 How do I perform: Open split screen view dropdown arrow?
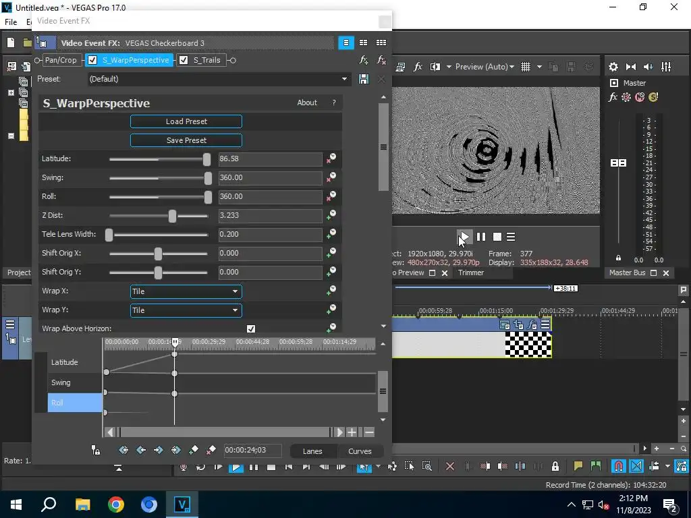(449, 67)
